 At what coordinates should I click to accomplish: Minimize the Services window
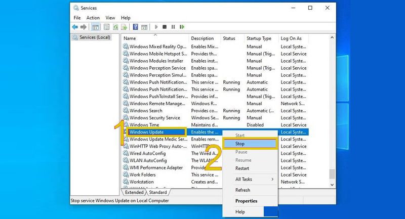coord(293,8)
